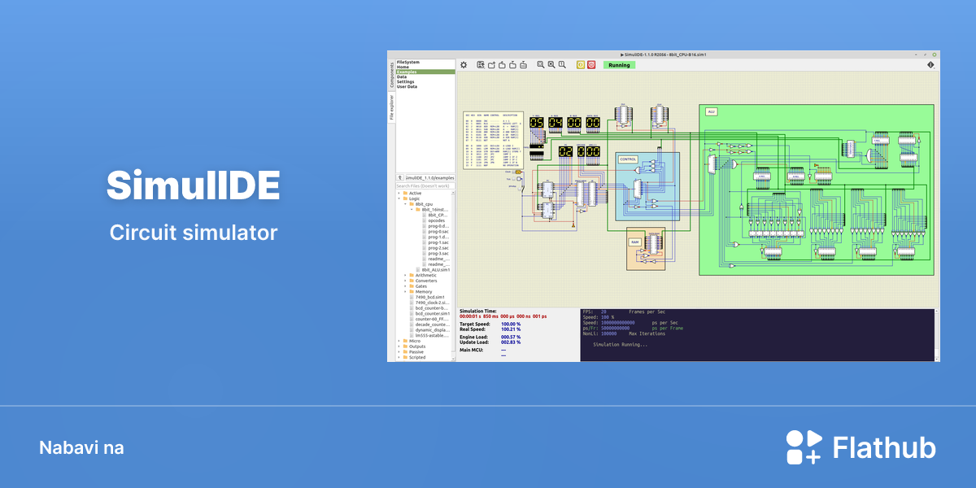Click the examples path field
This screenshot has width=976, height=488.
[429, 177]
